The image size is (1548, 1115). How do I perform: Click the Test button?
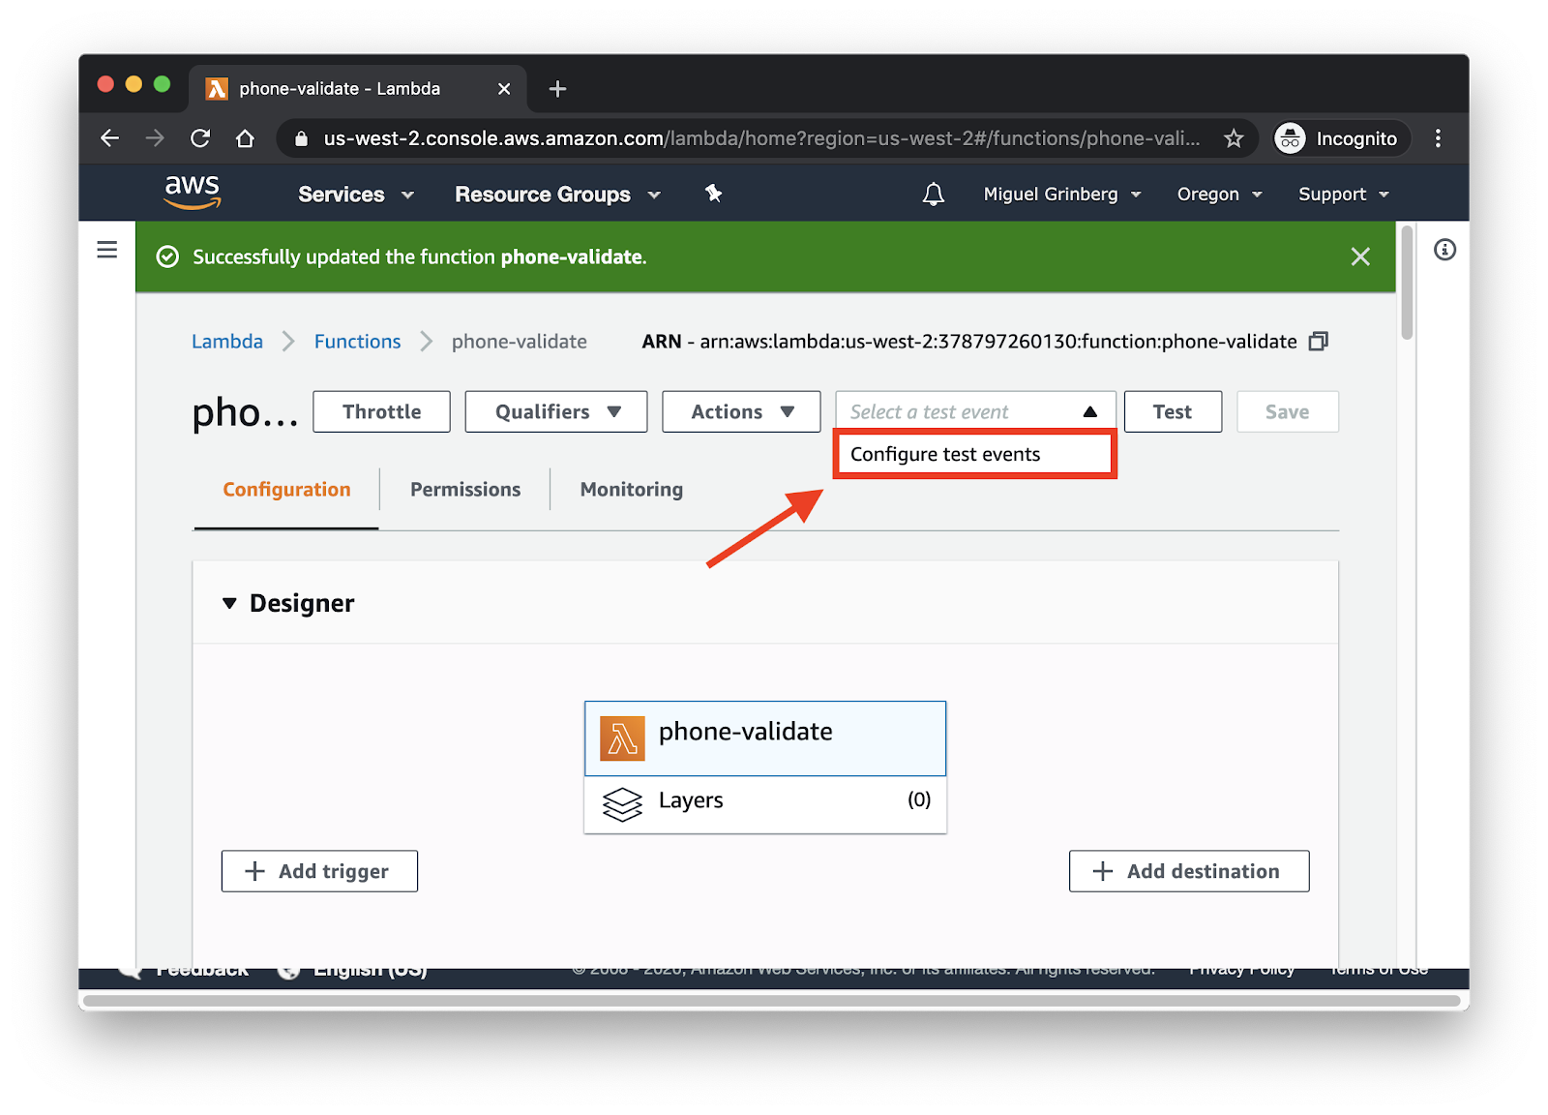tap(1173, 411)
